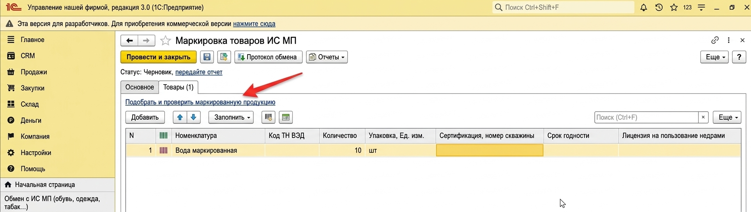Copy link to document using chain icon

(x=715, y=40)
